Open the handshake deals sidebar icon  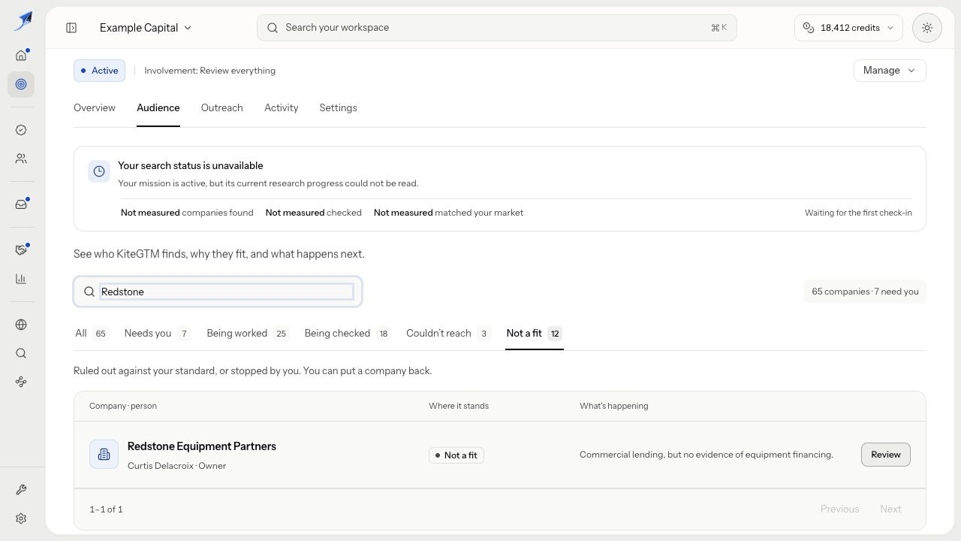pos(21,250)
